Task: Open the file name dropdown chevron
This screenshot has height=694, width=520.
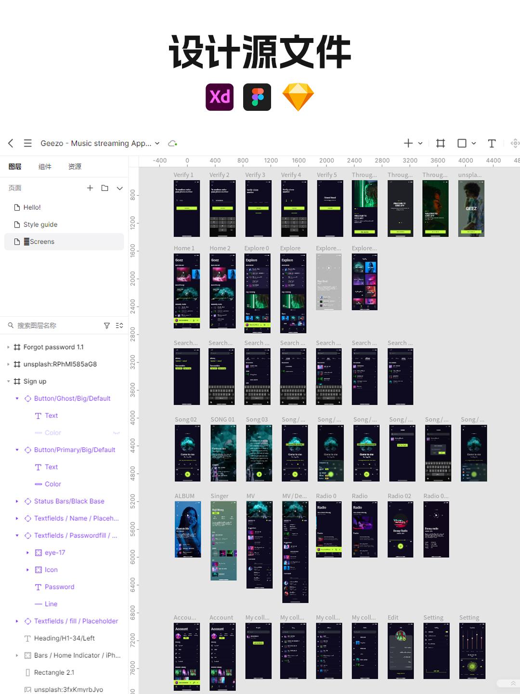Action: [157, 143]
